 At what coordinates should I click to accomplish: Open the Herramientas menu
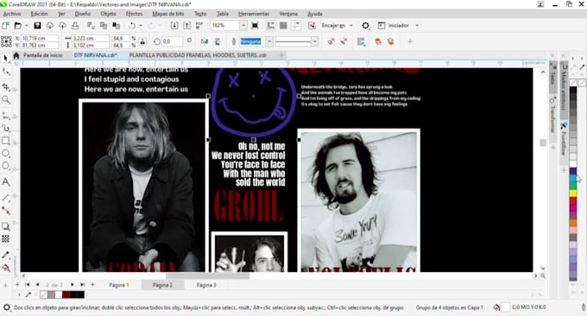254,14
